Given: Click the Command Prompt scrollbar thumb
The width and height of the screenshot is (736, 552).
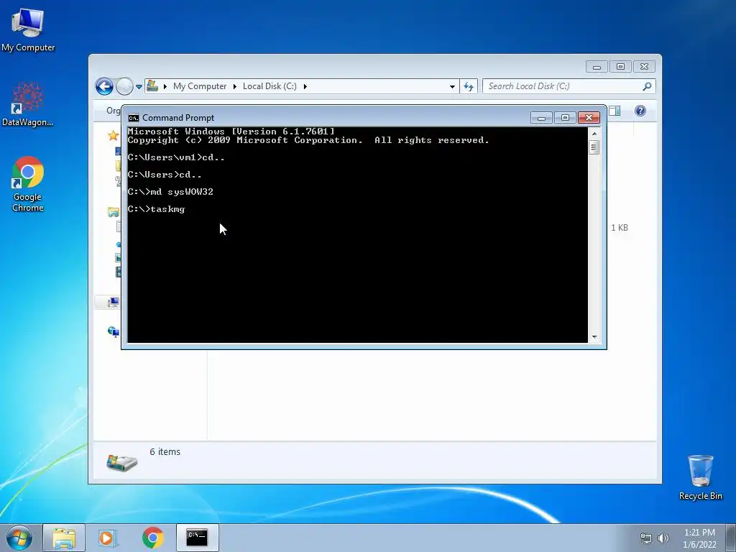Looking at the screenshot, I should pyautogui.click(x=594, y=147).
